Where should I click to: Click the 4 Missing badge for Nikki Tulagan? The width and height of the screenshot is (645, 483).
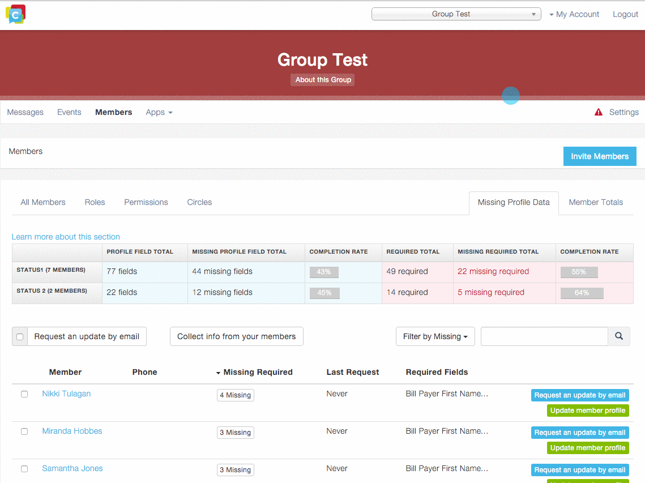coord(236,395)
